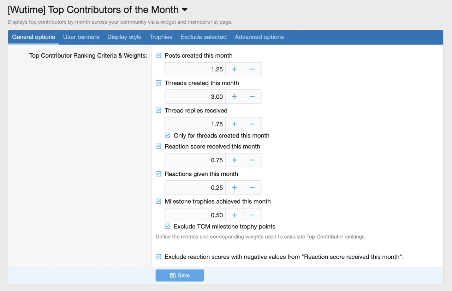452x291 pixels.
Task: Disable Exclude TCM milestone trophy points
Action: [x=168, y=227]
